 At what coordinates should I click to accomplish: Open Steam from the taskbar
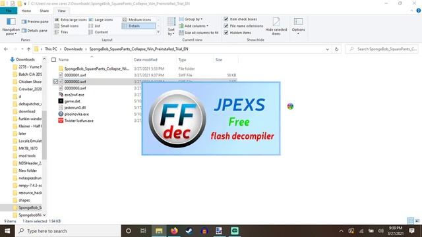coord(189,231)
